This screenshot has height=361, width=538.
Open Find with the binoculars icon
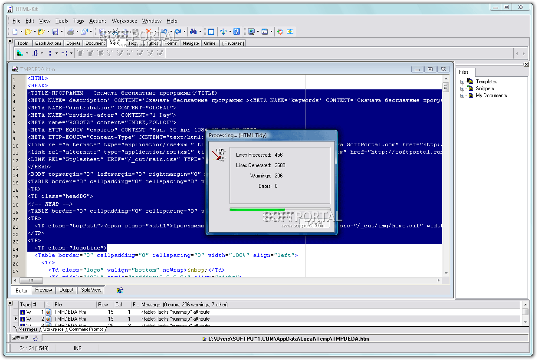tap(194, 32)
